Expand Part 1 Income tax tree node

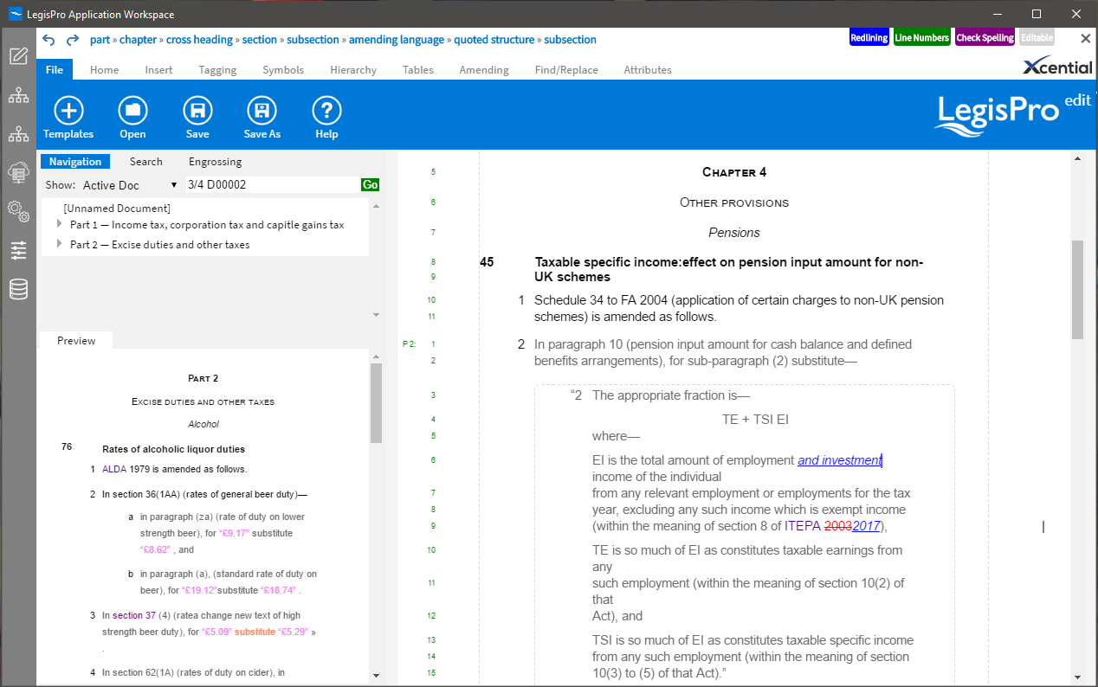60,224
